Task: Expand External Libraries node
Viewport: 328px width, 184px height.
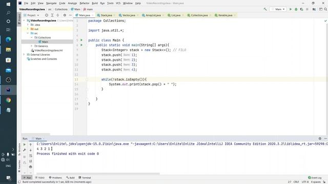Action: pos(24,55)
